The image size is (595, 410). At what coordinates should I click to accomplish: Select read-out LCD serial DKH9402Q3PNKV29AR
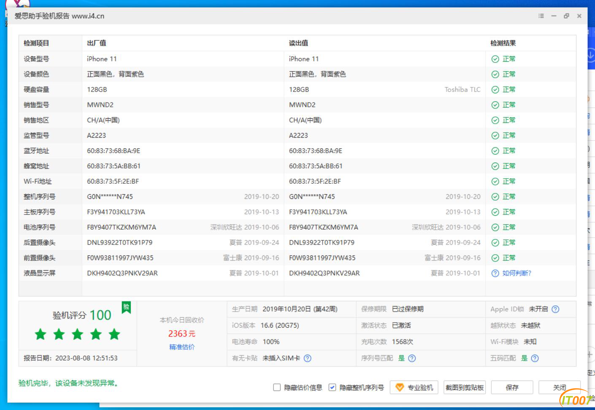click(x=325, y=273)
